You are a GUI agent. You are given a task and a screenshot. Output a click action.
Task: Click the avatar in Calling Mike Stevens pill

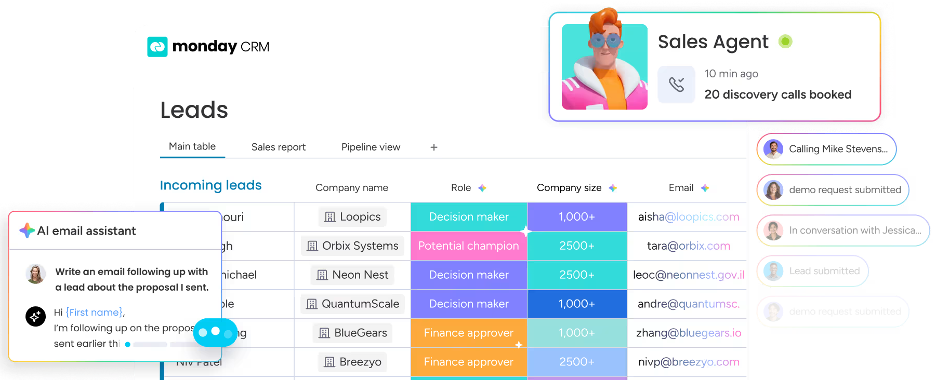pos(773,149)
